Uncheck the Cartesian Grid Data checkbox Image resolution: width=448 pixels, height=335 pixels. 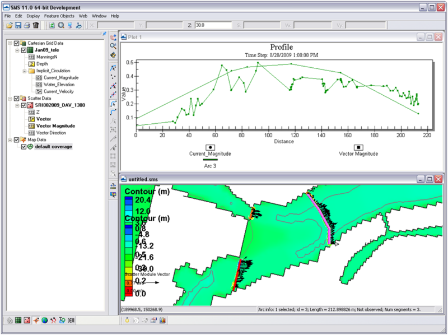[17, 43]
